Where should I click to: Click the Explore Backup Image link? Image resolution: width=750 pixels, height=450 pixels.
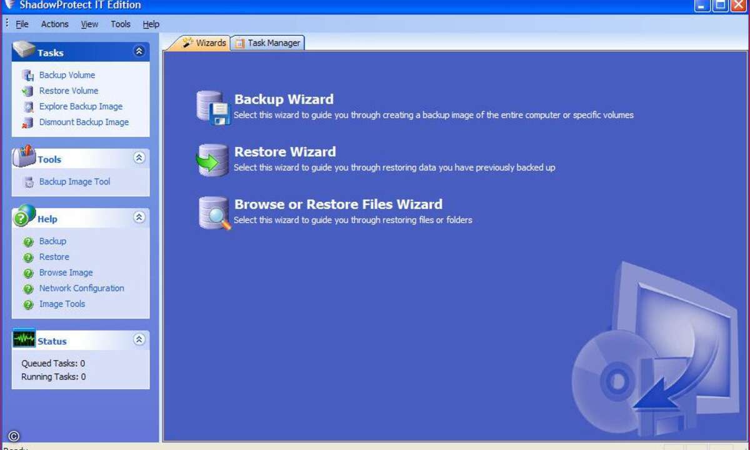[81, 106]
